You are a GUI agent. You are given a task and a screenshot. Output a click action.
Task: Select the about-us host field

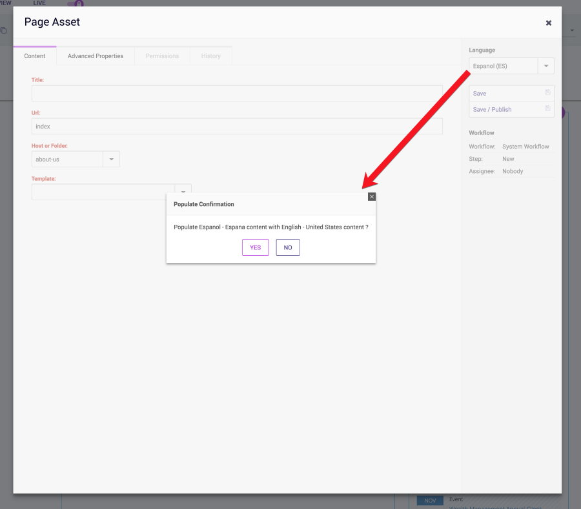67,159
